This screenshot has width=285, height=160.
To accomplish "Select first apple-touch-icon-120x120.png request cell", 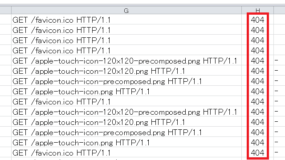I will pos(126,71).
